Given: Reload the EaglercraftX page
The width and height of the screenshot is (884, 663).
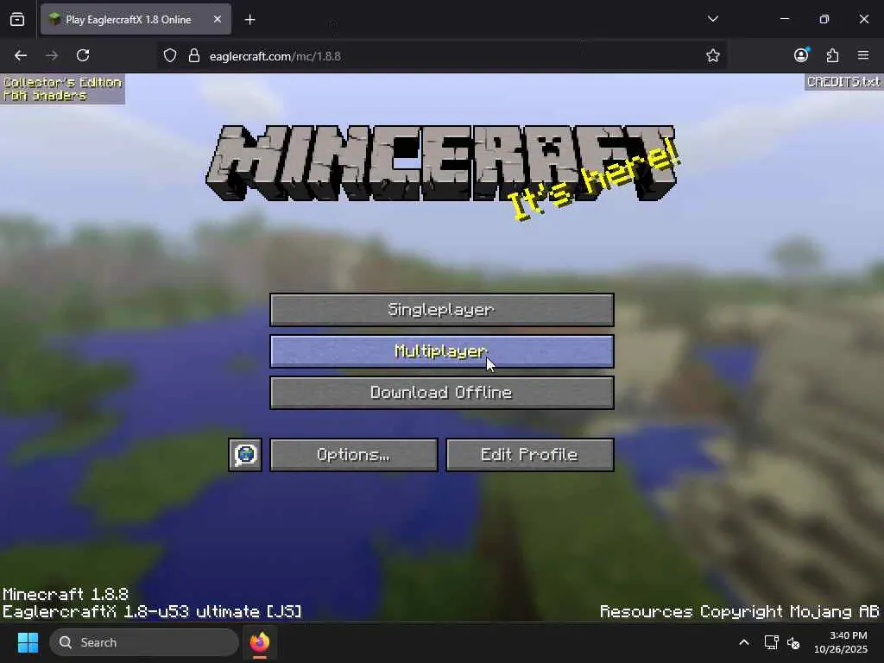Looking at the screenshot, I should pyautogui.click(x=83, y=55).
